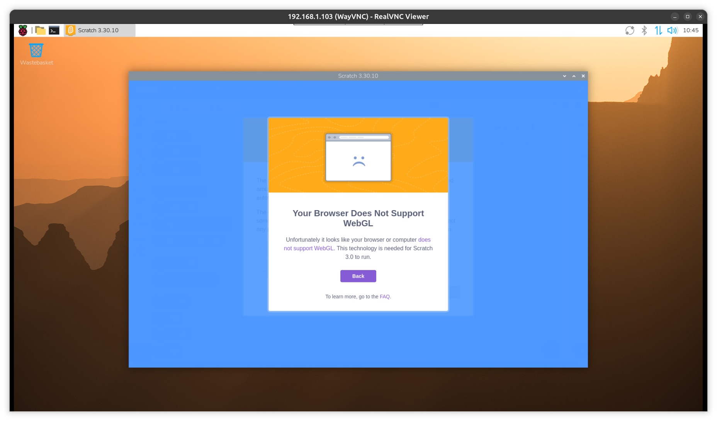Click the Bluetooth icon in the system tray
The image size is (717, 421).
644,31
